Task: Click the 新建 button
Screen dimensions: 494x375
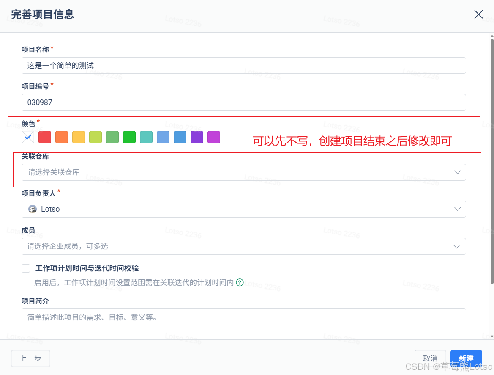Action: [x=466, y=358]
